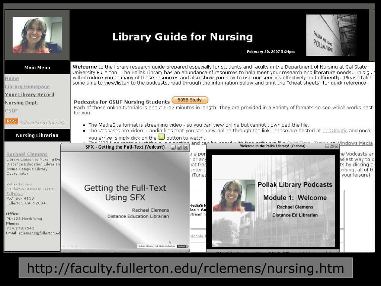Click the green play button icon
The width and height of the screenshot is (381, 286).
161,137
